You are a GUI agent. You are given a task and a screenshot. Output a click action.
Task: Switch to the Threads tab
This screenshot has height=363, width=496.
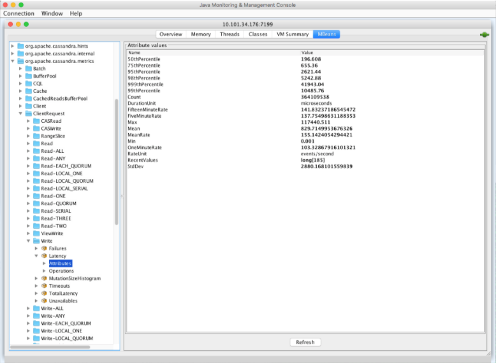coord(230,34)
